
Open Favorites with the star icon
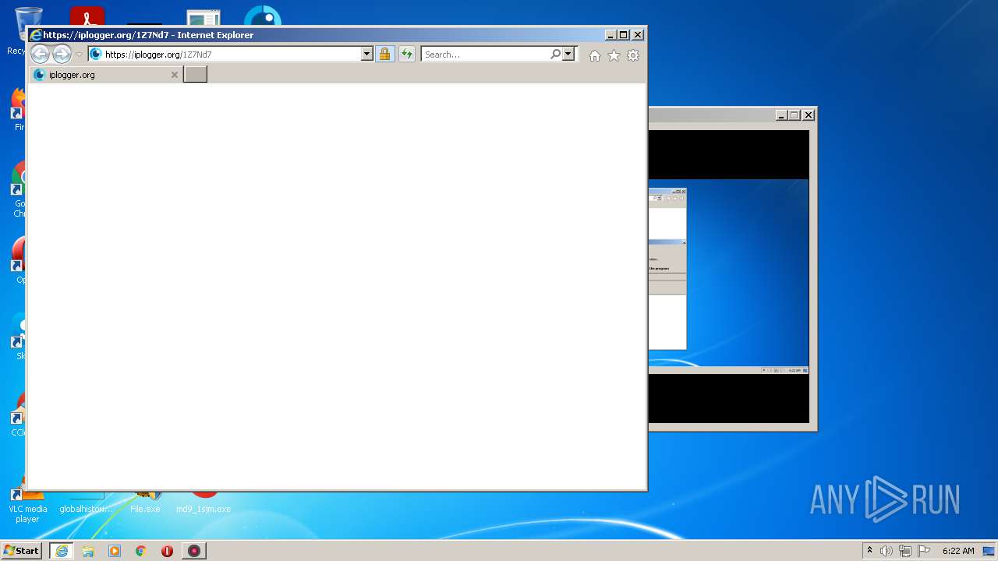pos(614,55)
